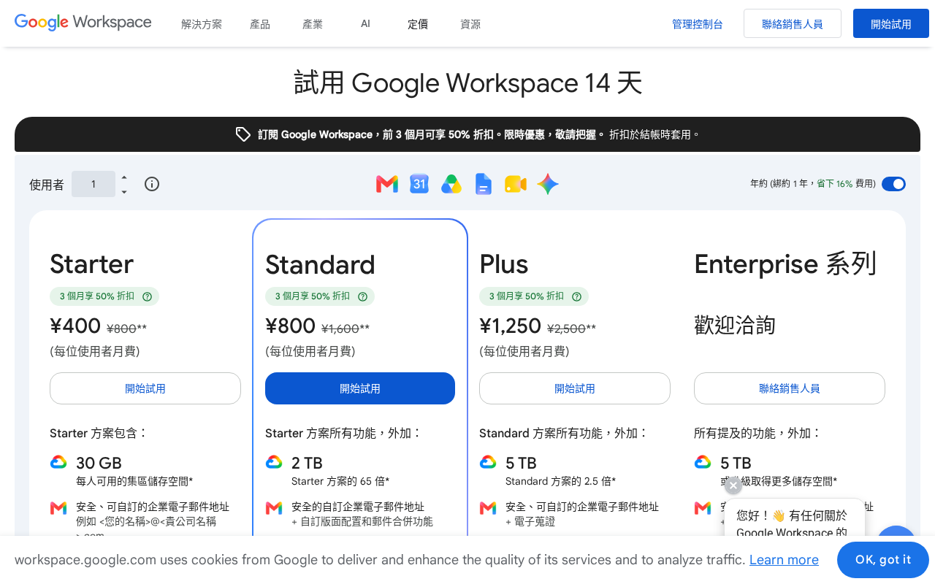Click the Google Meet icon
This screenshot has width=935, height=584.
pos(516,184)
